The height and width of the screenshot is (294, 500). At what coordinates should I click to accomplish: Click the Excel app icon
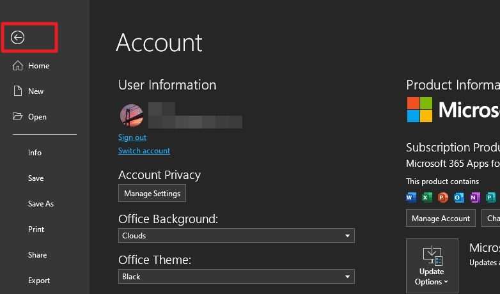tap(426, 197)
